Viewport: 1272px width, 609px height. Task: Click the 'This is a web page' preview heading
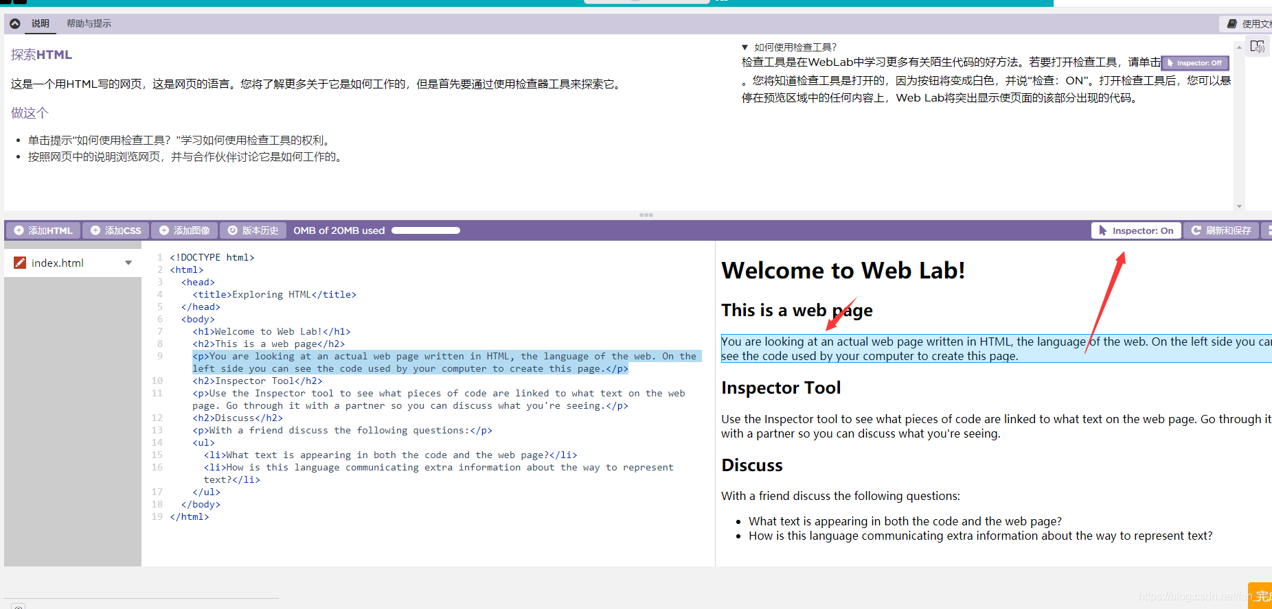[x=797, y=310]
